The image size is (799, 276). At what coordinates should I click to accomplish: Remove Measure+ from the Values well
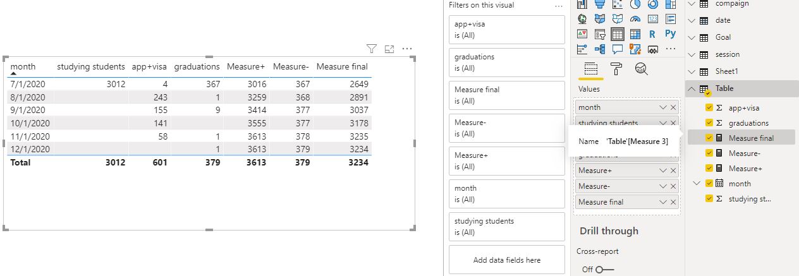tap(673, 171)
